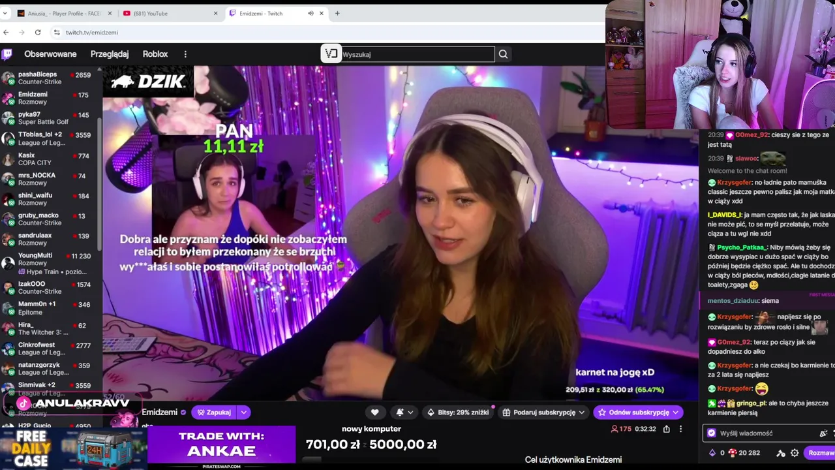This screenshot has height=470, width=835.
Task: Click mentos_dziaduu username in chat
Action: (733, 301)
